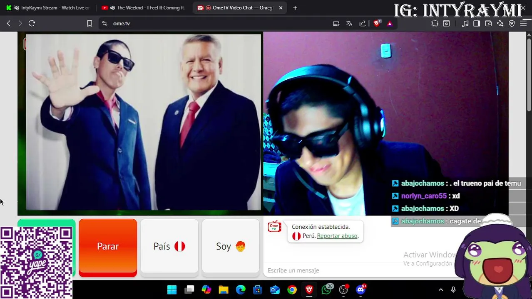Open a new browser tab
532x299 pixels.
(295, 8)
